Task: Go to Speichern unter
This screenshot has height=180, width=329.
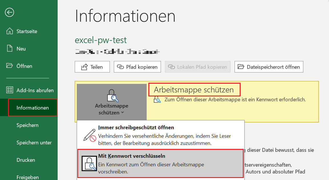Action: pos(34,143)
